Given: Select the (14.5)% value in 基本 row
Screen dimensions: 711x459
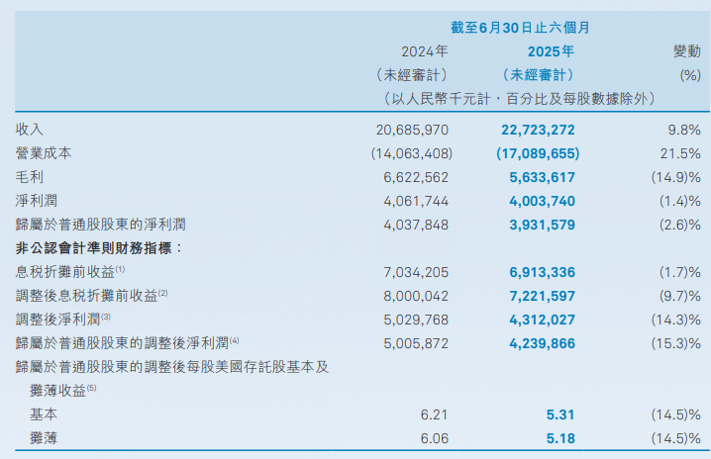Looking at the screenshot, I should (x=676, y=415).
